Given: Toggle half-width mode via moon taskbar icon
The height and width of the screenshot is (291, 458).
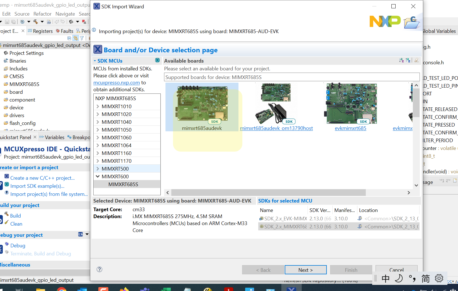Looking at the screenshot, I should (399, 278).
